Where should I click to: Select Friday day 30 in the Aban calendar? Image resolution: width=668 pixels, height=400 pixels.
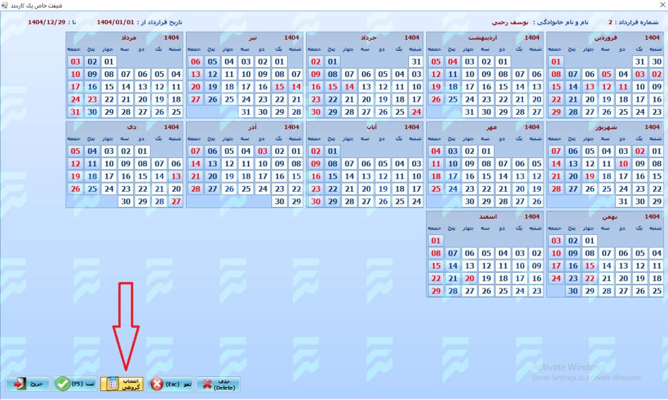coord(316,201)
